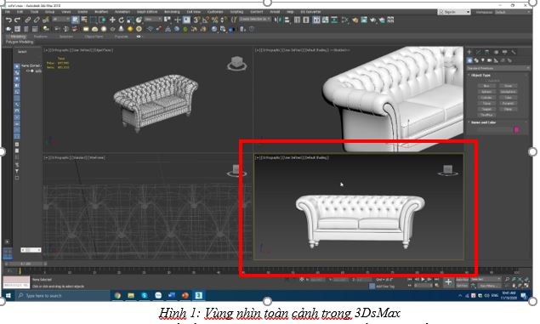This screenshot has height=324, width=540.
Task: Toggle the 3D Snaps button
Action: [196, 20]
